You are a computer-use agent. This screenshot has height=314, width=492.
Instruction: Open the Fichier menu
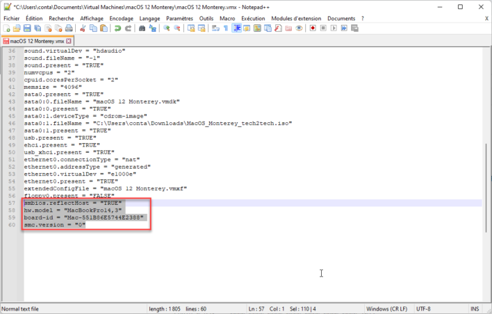tap(12, 19)
